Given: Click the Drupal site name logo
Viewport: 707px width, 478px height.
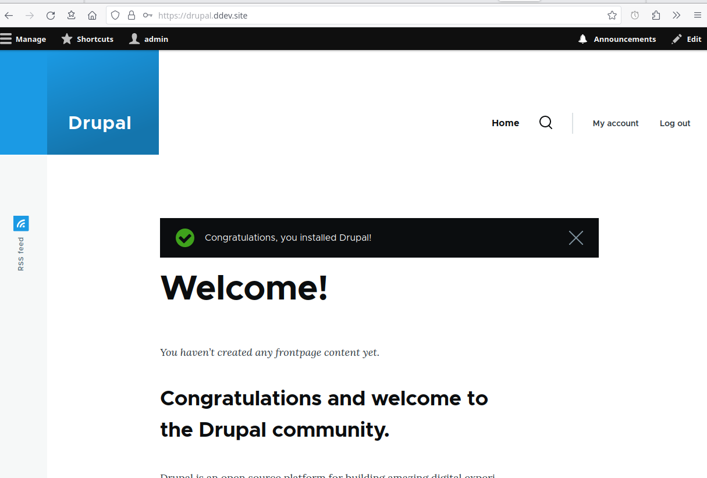Looking at the screenshot, I should [x=100, y=123].
